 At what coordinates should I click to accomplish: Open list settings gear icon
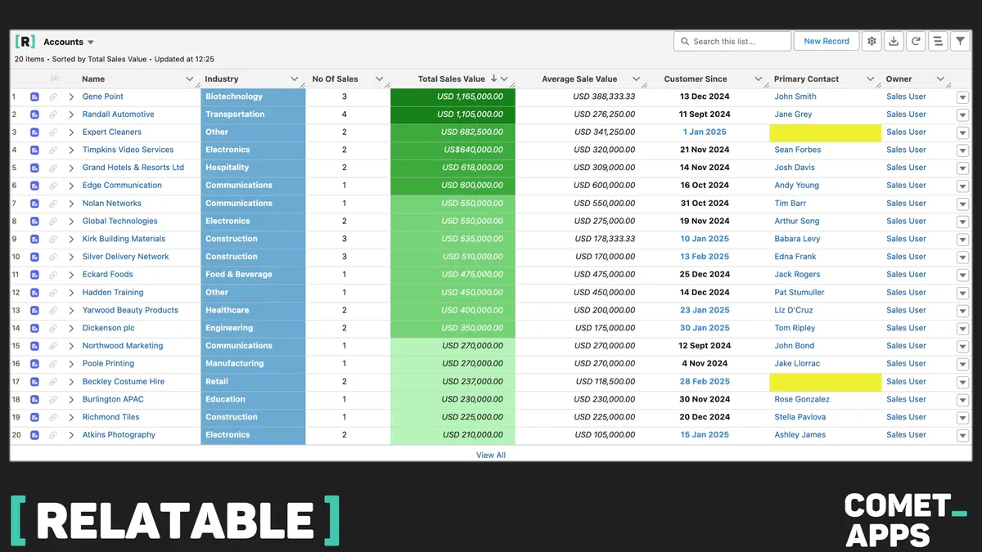pyautogui.click(x=872, y=41)
